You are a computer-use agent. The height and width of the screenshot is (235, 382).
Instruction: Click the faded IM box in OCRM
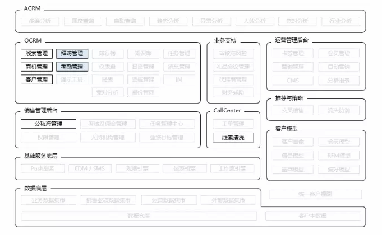tap(179, 79)
